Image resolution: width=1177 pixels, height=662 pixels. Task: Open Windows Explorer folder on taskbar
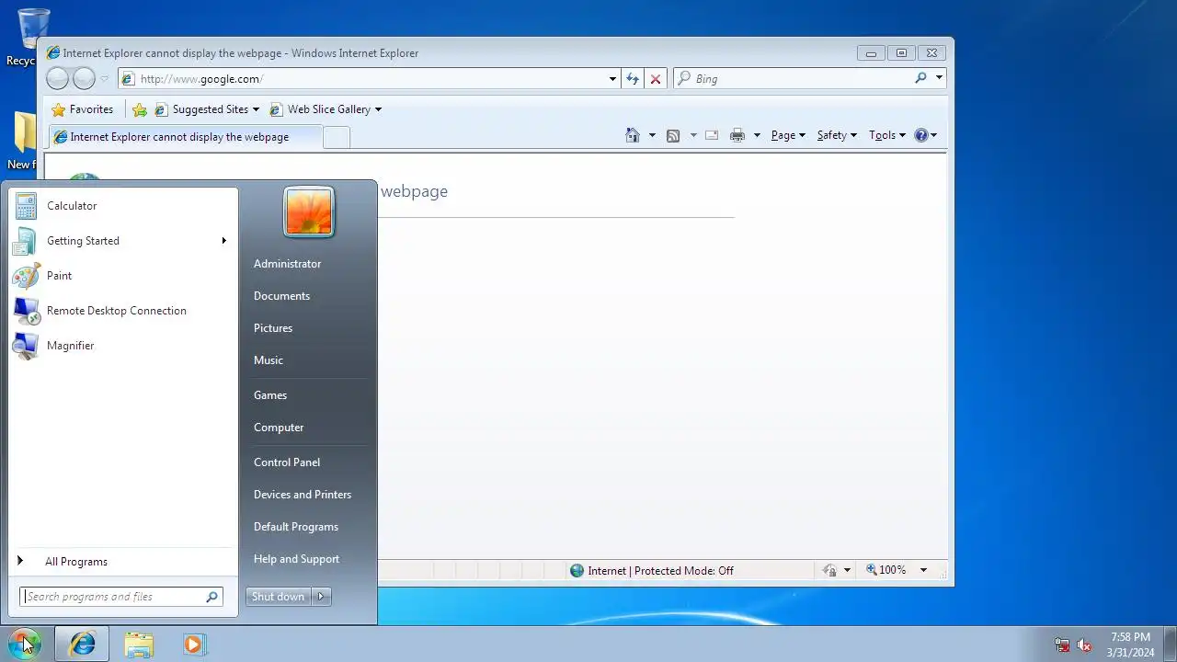(x=139, y=645)
